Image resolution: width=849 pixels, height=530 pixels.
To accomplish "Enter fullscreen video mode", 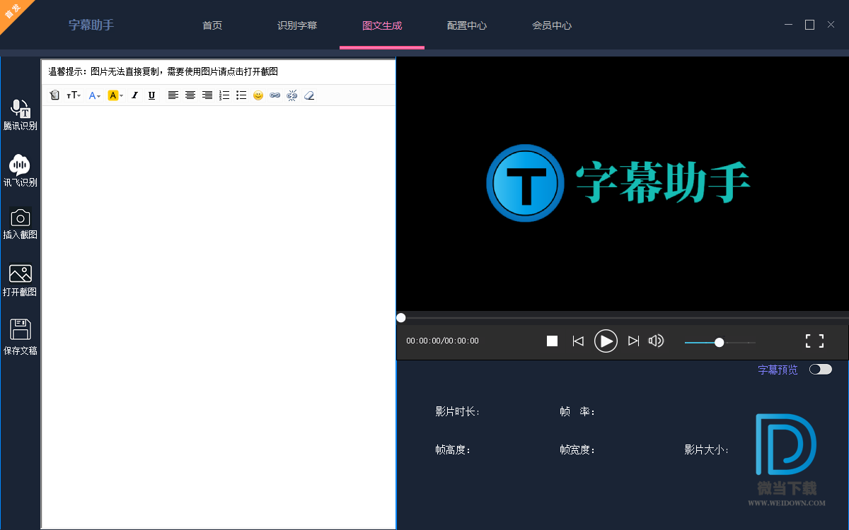I will (815, 341).
